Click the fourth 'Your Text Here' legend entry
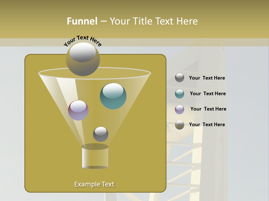The height and width of the screenshot is (201, 269). pyautogui.click(x=207, y=125)
